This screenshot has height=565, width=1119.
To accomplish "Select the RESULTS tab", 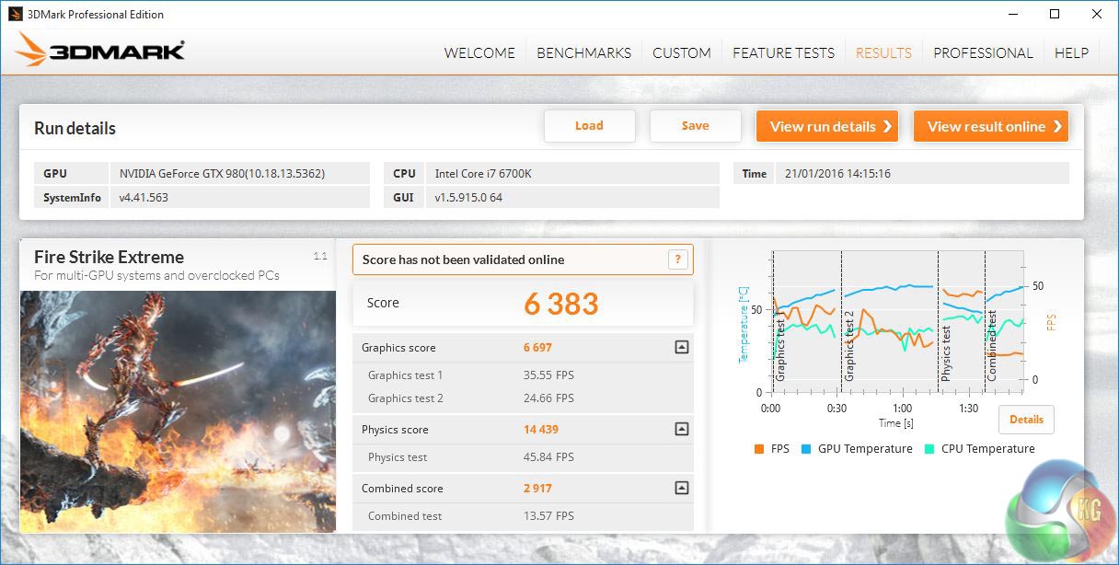I will point(883,52).
